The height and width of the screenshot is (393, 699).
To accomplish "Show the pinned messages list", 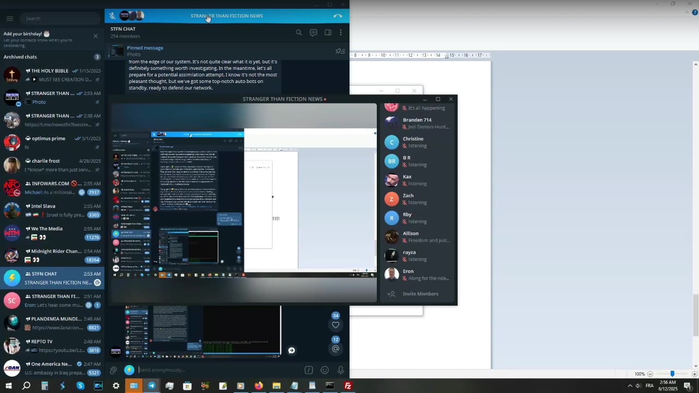I will (340, 51).
